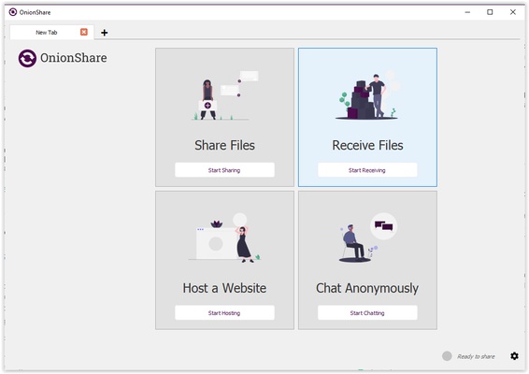Click the Ready to share status text
Image resolution: width=529 pixels, height=374 pixels.
476,356
